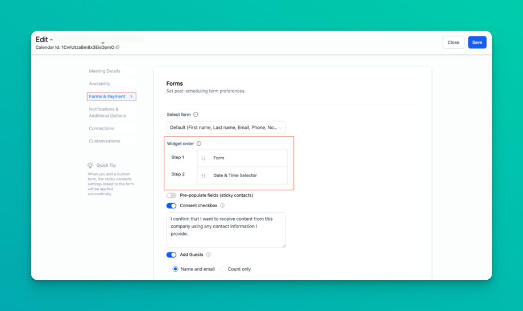Click the Calendar Id text 1CwlUtzaBm8x3EisDpmO
This screenshot has height=311, width=523.
[88, 47]
